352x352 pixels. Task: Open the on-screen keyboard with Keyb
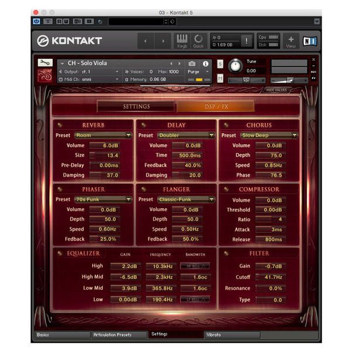[182, 41]
